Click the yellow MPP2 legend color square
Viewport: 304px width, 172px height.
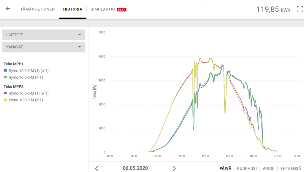click(x=5, y=100)
